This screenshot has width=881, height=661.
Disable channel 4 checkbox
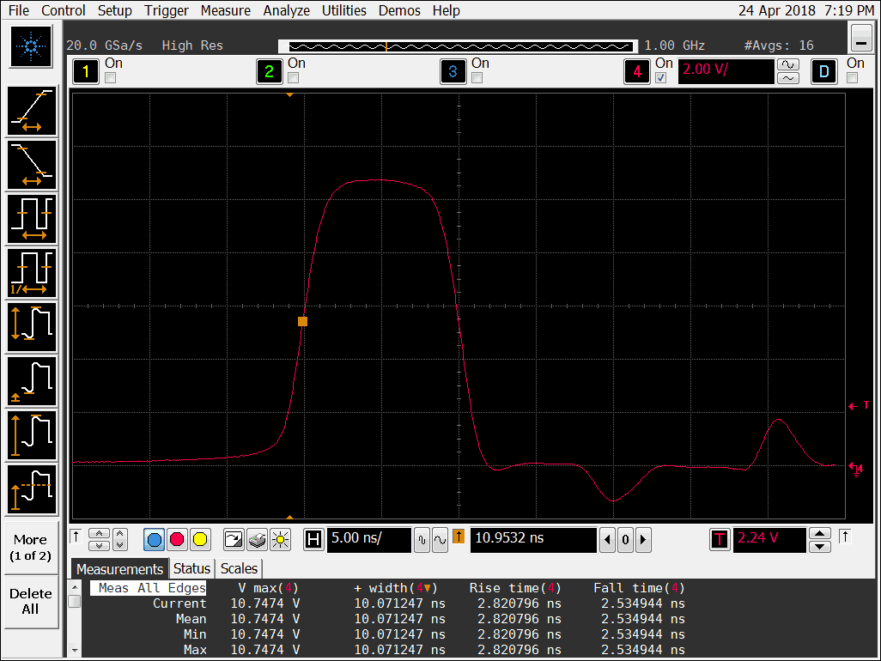tap(661, 78)
